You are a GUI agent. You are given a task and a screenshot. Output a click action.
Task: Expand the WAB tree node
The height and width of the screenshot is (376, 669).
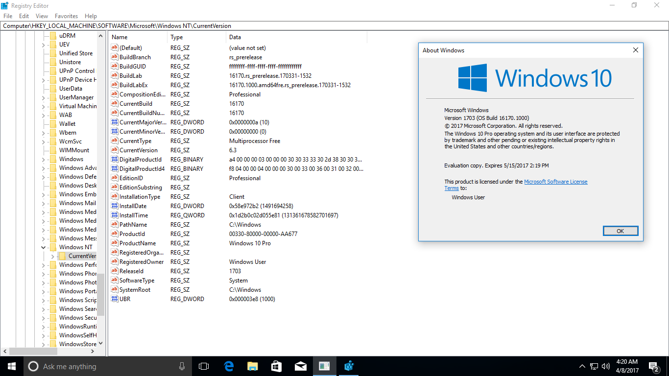(x=43, y=115)
